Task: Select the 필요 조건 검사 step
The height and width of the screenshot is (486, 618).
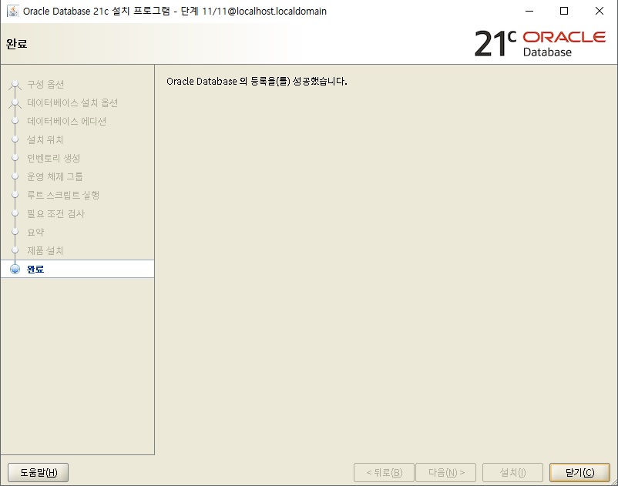Action: pos(55,213)
